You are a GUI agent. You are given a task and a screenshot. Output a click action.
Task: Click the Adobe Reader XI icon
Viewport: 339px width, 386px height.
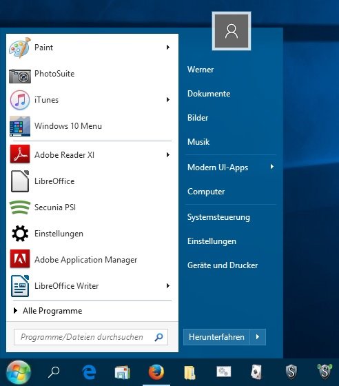[x=20, y=154]
